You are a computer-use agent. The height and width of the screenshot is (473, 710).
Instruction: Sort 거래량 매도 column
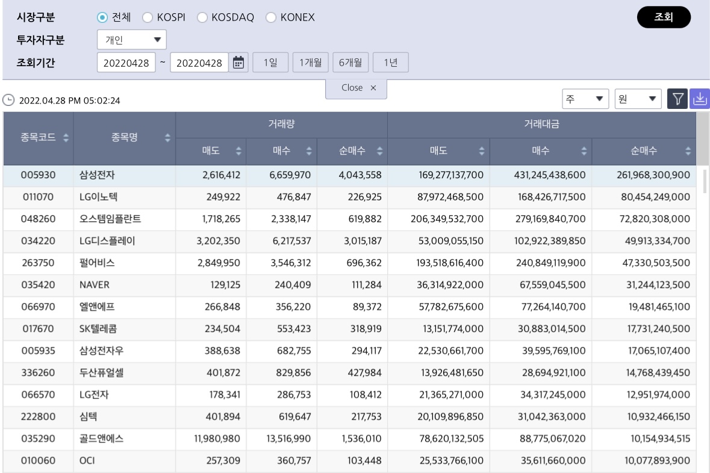pos(238,152)
